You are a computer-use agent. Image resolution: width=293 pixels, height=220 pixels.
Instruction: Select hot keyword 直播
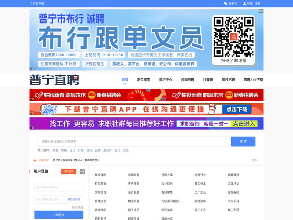(x=98, y=150)
